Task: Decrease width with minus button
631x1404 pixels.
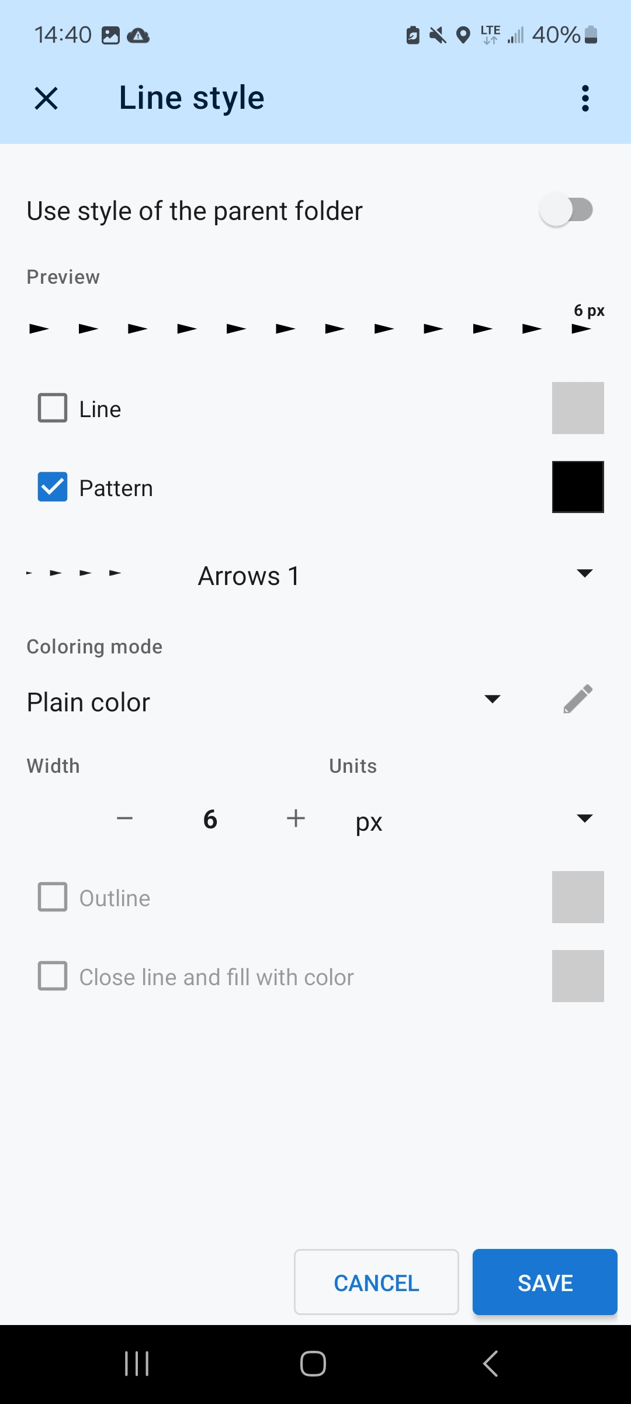Action: tap(124, 818)
